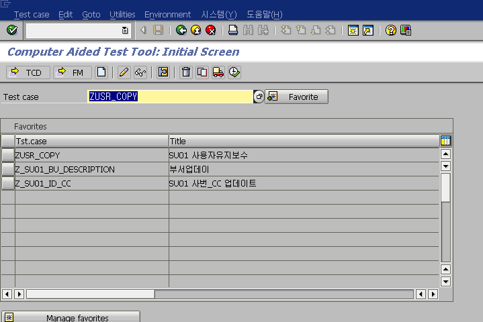Click the Tst.case column header
Screen dimensions: 483x322
(x=92, y=141)
